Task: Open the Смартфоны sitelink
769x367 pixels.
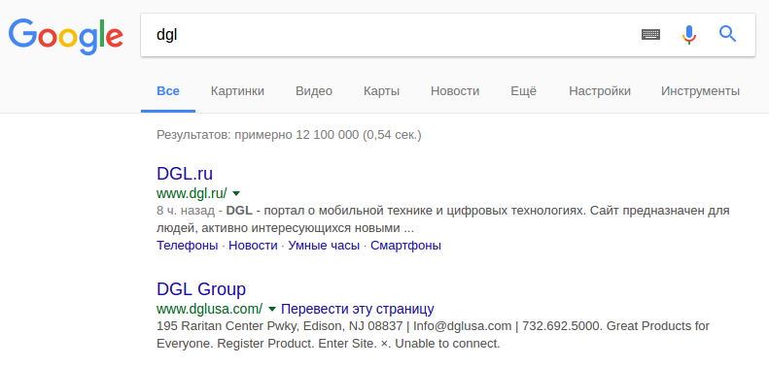Action: pyautogui.click(x=405, y=246)
